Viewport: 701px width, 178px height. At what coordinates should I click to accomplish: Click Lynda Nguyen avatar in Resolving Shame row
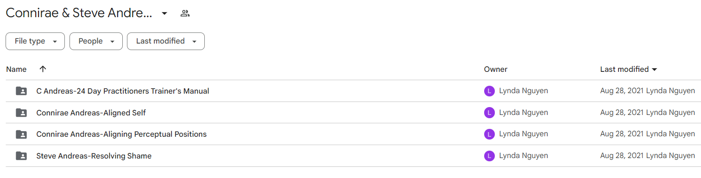tap(489, 156)
